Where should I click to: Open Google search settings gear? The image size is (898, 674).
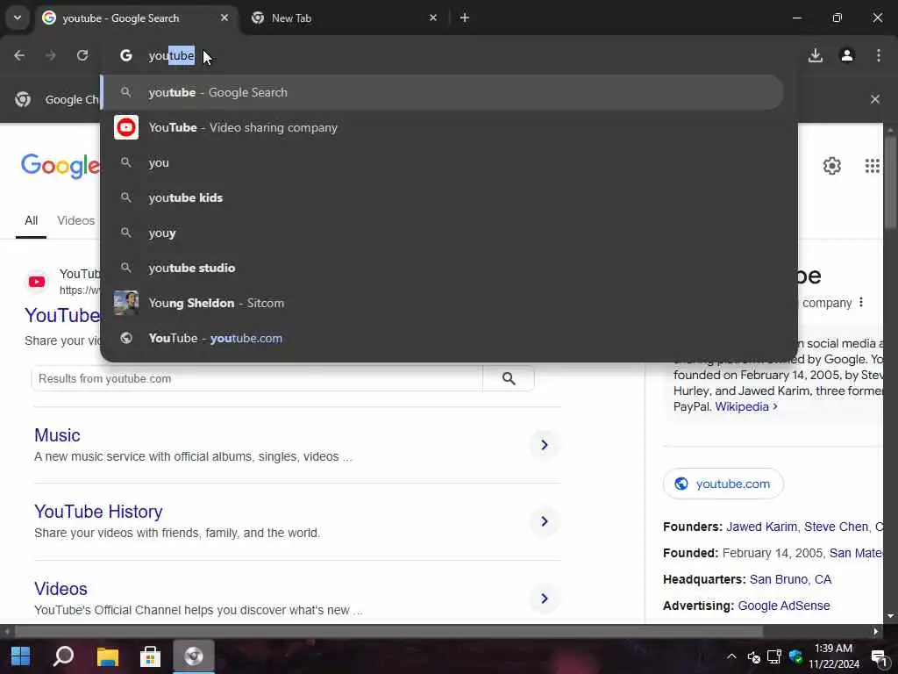pos(832,166)
